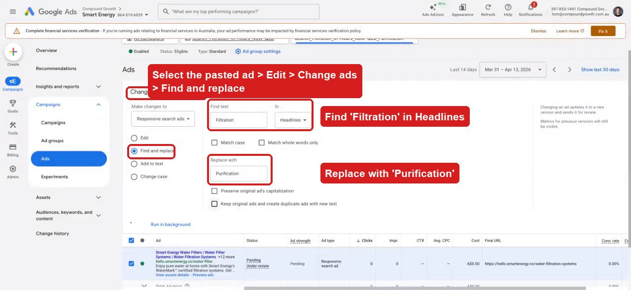Sort by the Clicks column arrow

358,241
